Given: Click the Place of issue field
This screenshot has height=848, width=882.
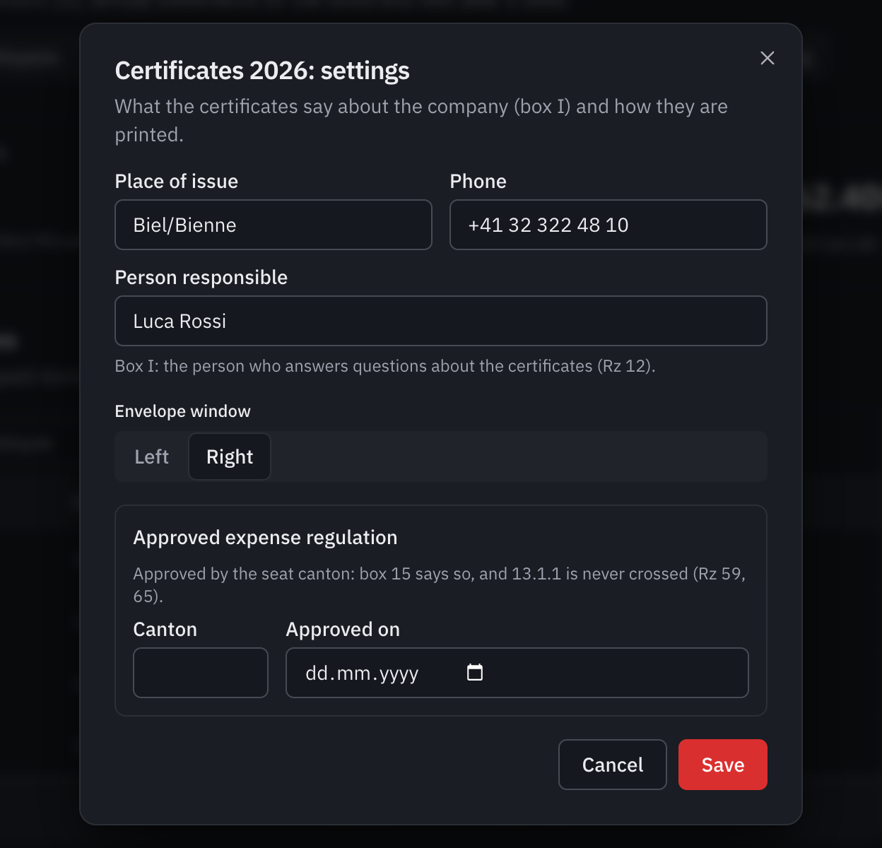Looking at the screenshot, I should (x=274, y=225).
